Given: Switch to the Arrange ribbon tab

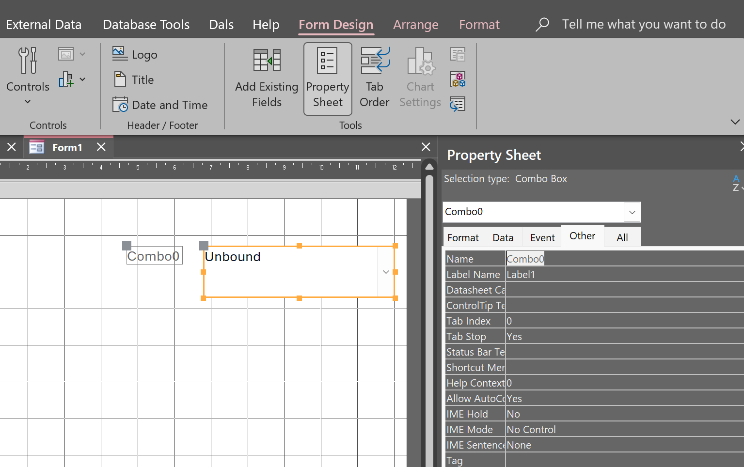Looking at the screenshot, I should (415, 25).
